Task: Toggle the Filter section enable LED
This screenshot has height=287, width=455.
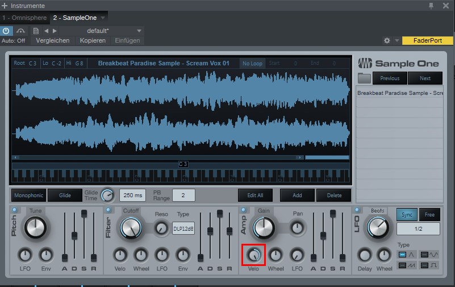Action: click(108, 210)
